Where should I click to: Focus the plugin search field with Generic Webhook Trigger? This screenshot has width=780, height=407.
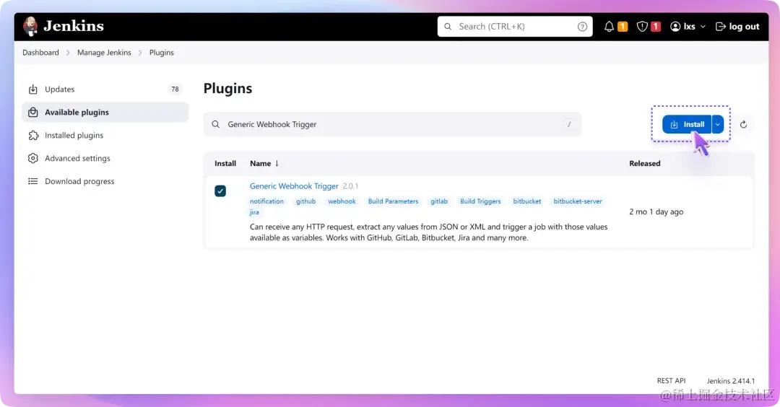pyautogui.click(x=392, y=124)
